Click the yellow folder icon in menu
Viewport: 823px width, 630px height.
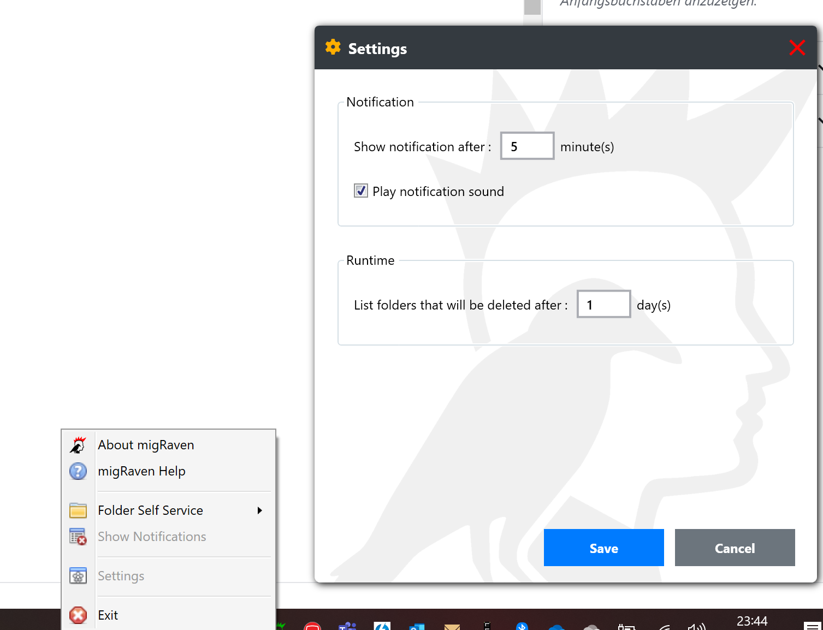point(78,510)
